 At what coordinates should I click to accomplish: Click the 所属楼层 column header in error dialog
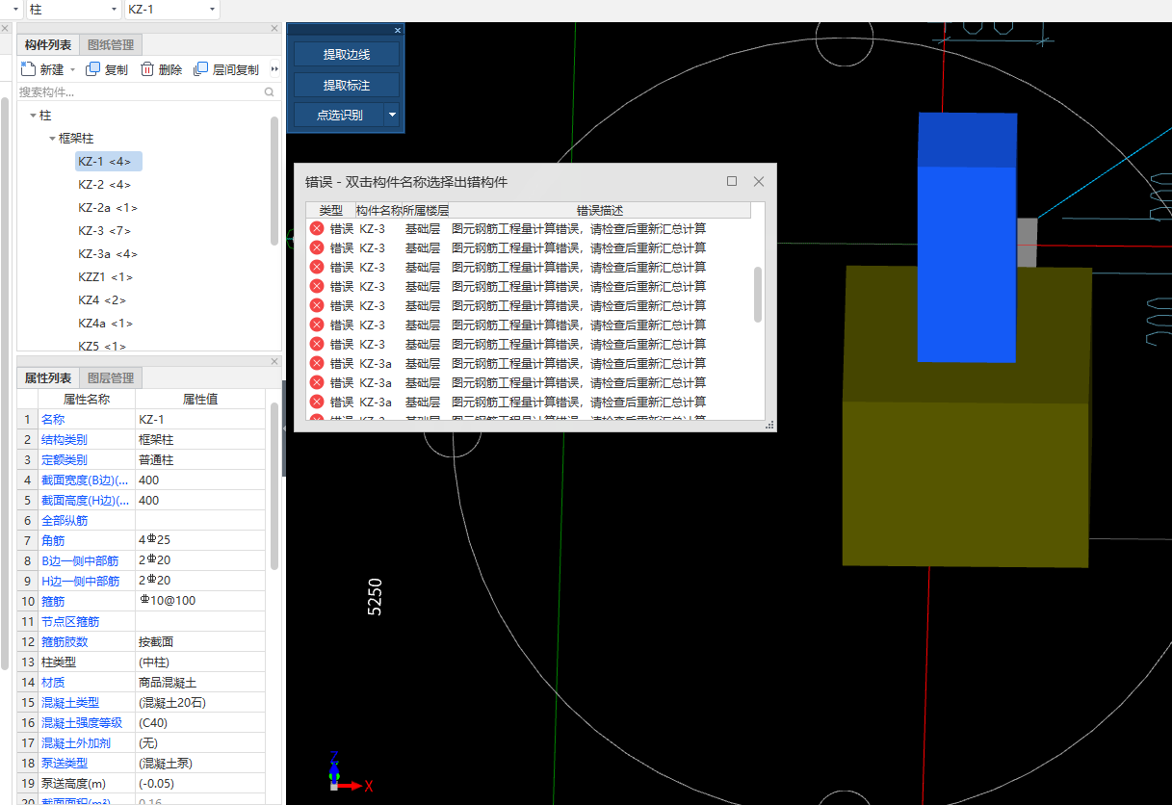click(426, 210)
